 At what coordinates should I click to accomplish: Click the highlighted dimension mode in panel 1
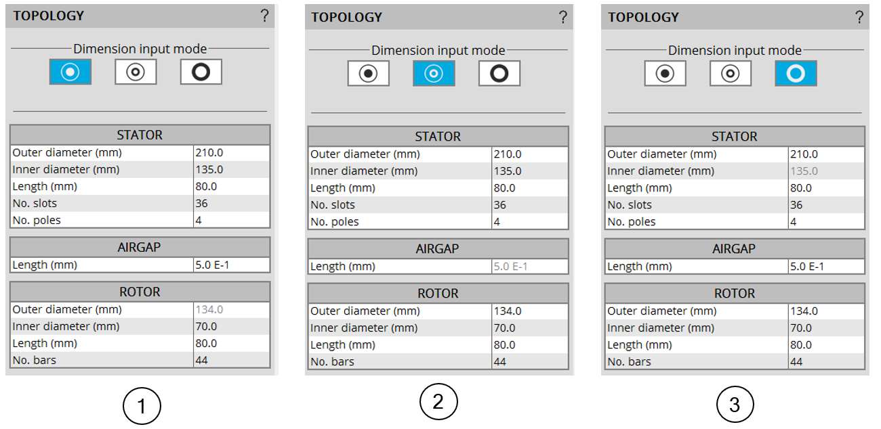(x=70, y=72)
